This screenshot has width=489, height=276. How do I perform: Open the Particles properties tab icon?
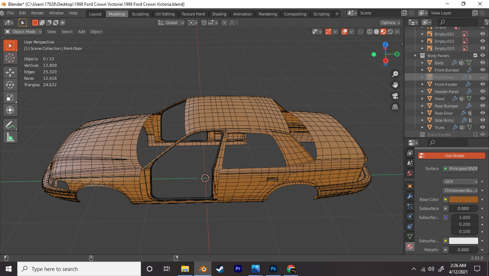coord(410,206)
